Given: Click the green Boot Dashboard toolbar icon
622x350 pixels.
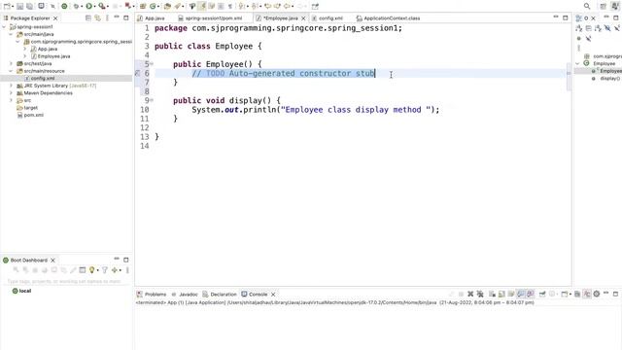Looking at the screenshot, I should pos(64,6).
